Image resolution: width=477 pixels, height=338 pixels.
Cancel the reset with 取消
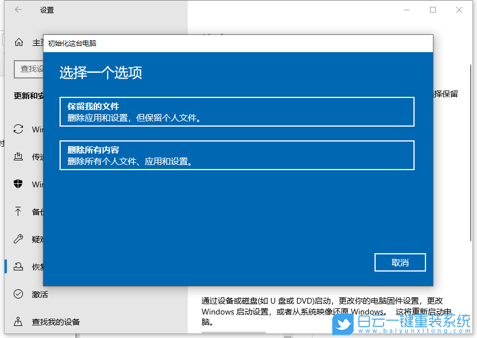coord(400,262)
